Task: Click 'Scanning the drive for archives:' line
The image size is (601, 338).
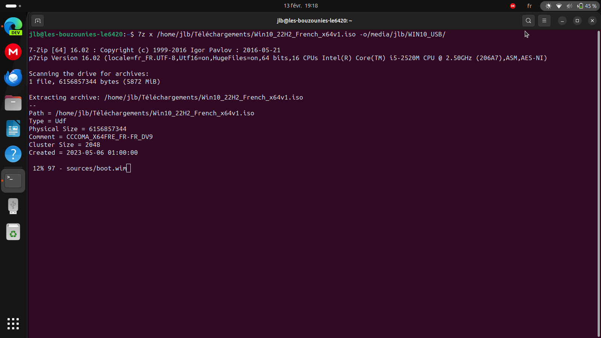Action: click(x=89, y=74)
